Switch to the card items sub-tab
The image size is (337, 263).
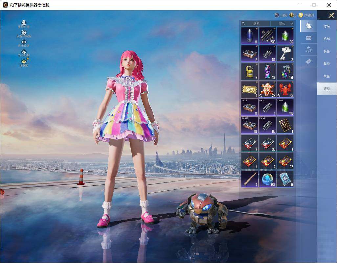308,26
